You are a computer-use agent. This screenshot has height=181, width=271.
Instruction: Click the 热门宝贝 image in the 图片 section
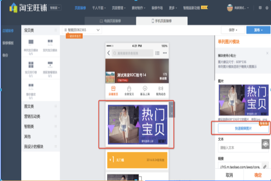click(244, 100)
